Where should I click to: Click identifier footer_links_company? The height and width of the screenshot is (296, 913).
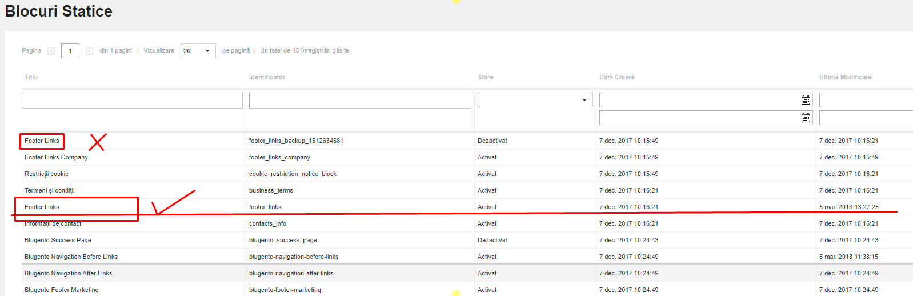pyautogui.click(x=279, y=157)
